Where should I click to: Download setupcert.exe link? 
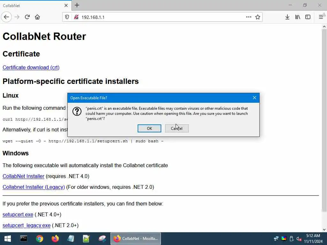18,215
